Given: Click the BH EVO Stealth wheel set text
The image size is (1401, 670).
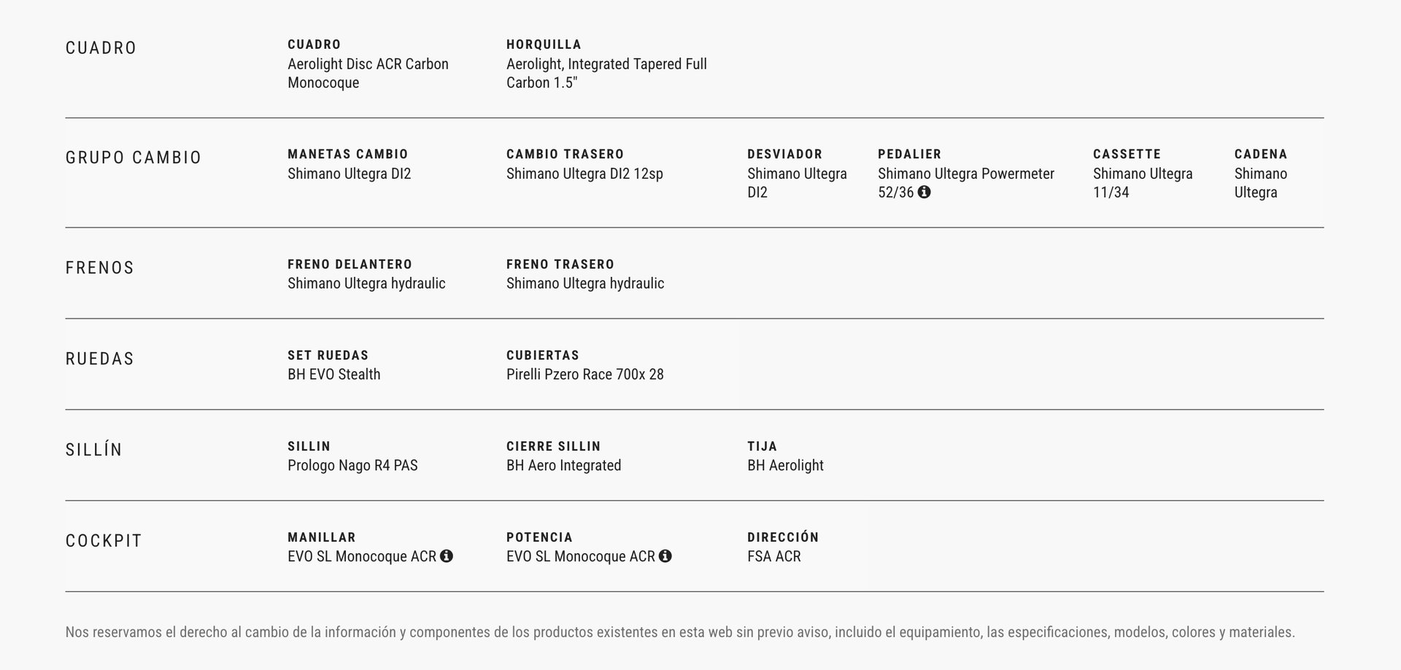Looking at the screenshot, I should pos(333,375).
